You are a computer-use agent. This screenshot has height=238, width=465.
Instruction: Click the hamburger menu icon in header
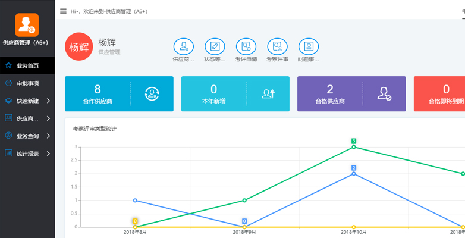coord(64,11)
